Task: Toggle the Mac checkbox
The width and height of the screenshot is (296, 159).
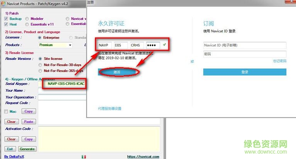Action: tap(6, 112)
